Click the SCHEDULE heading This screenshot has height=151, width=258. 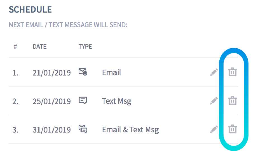click(30, 10)
